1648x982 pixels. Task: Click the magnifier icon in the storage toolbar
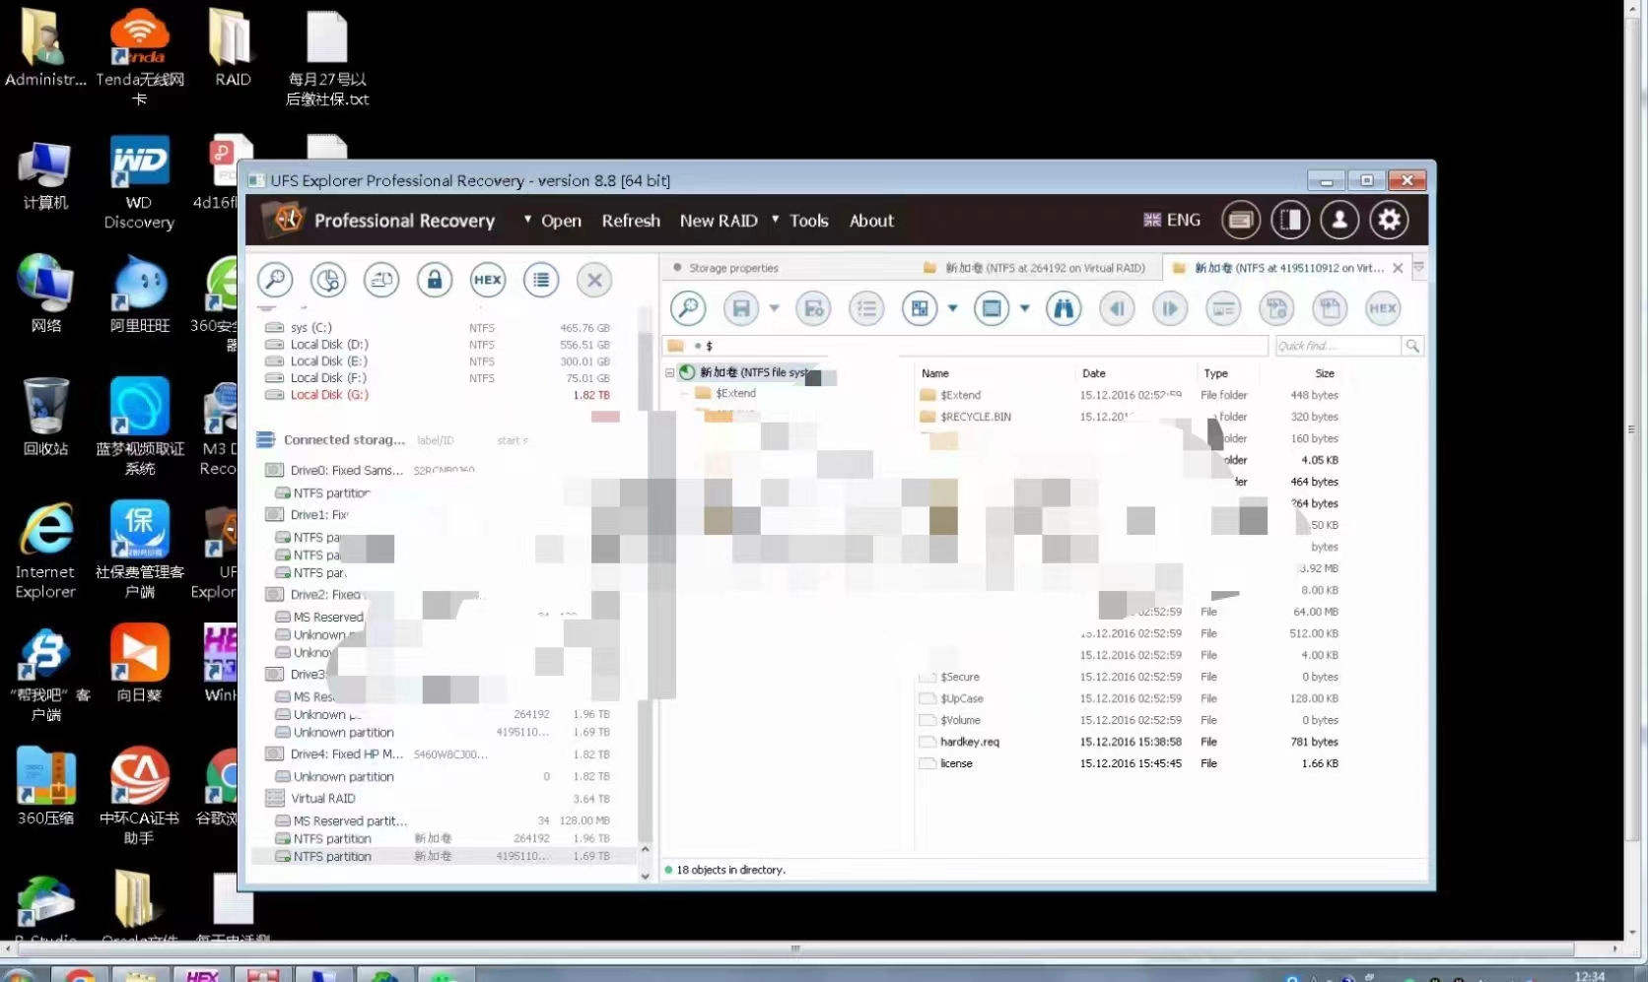coord(275,280)
